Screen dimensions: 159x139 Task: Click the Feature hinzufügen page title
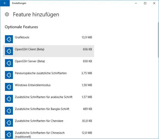[36, 14]
